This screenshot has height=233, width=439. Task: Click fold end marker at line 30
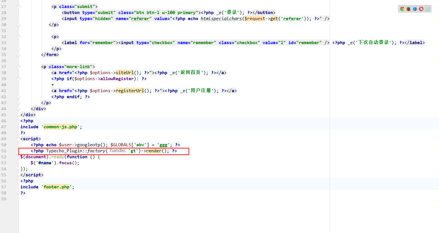pyautogui.click(x=18, y=25)
